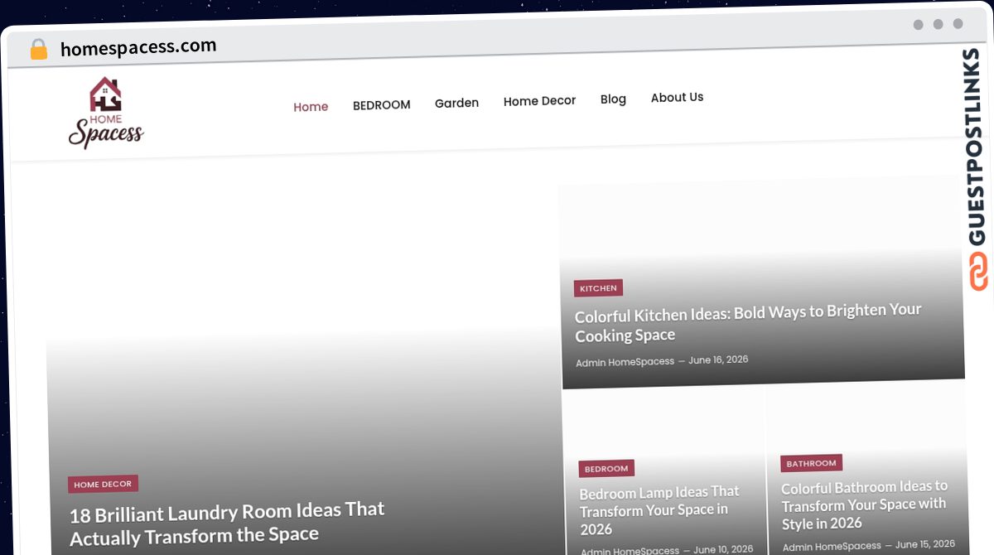The width and height of the screenshot is (994, 555).
Task: Open the Colorful Bathroom Ideas article
Action: 864,504
